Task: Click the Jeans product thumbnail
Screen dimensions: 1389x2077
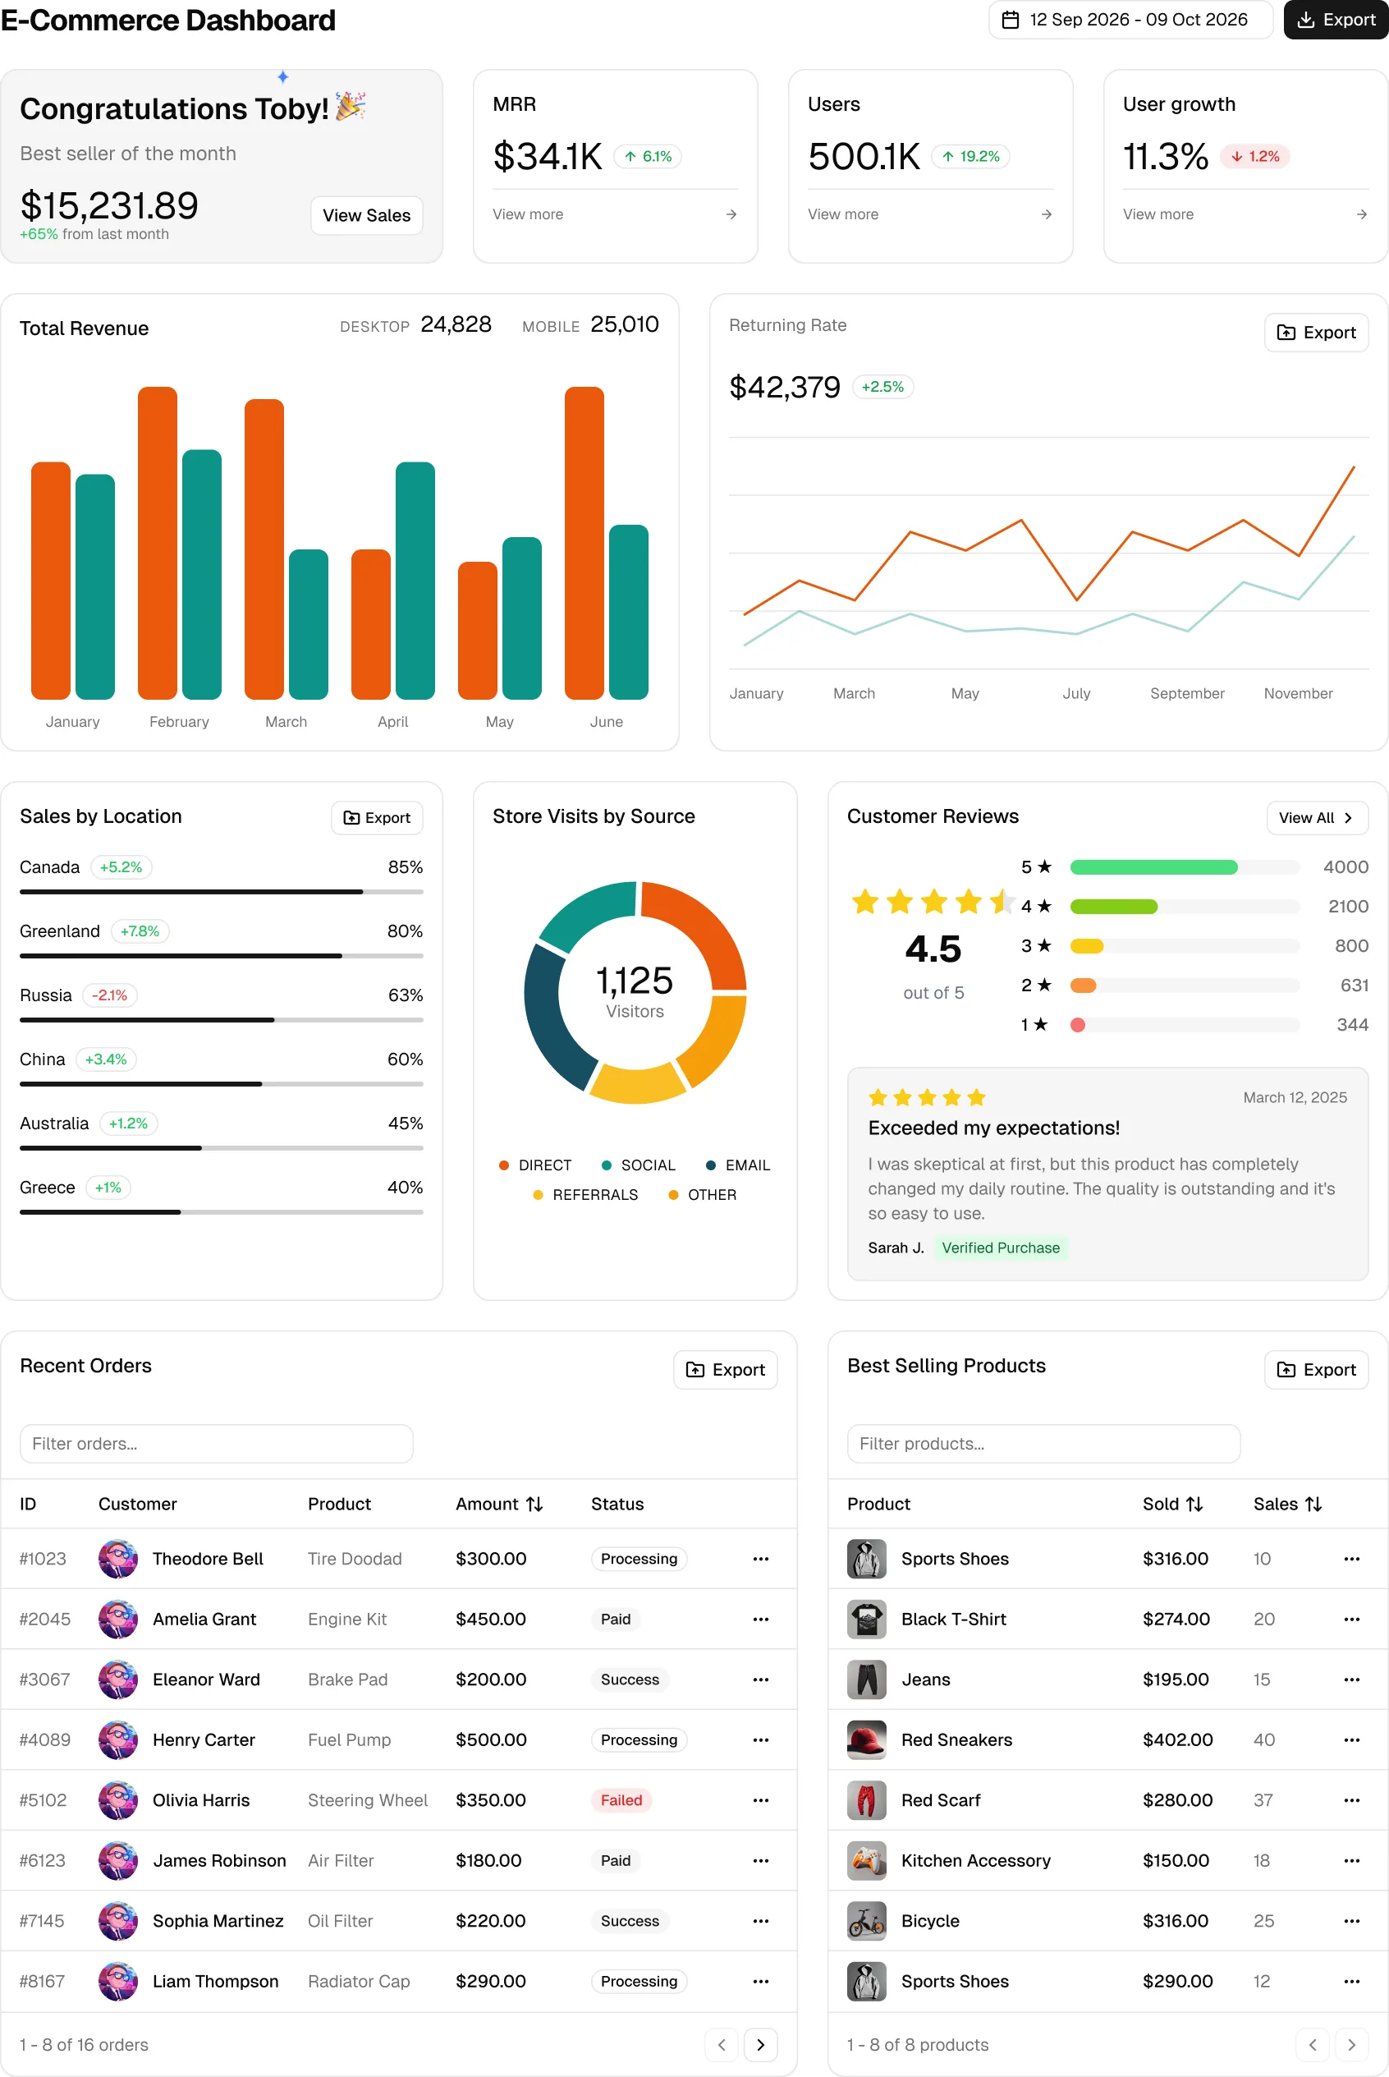Action: coord(866,1680)
